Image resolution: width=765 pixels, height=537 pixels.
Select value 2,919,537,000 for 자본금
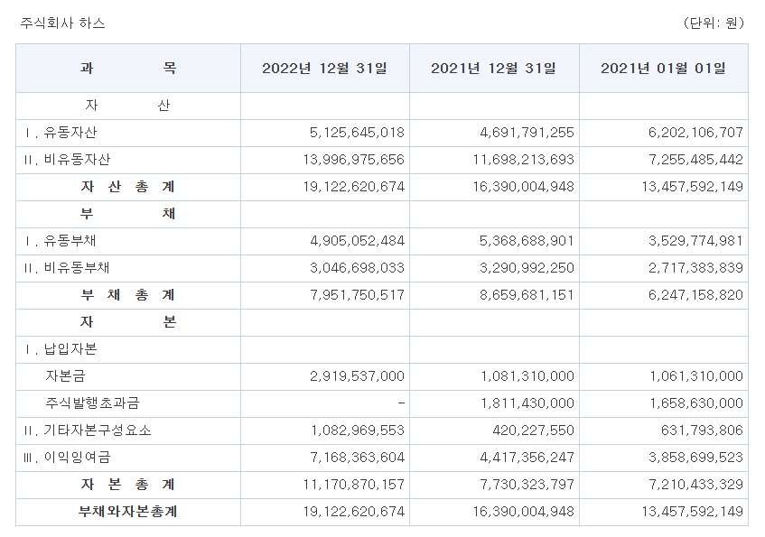pyautogui.click(x=357, y=376)
